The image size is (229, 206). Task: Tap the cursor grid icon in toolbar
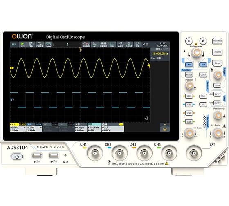pos(112,44)
